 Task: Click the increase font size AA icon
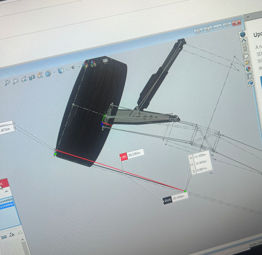12,235
